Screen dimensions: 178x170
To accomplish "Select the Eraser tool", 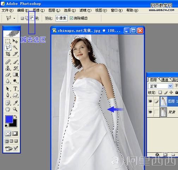I will coord(8,75).
